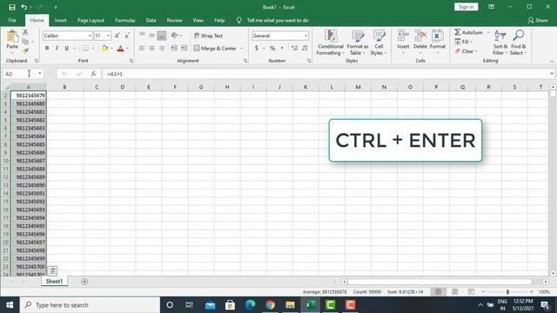Click the Save icon in title bar

coord(11,7)
